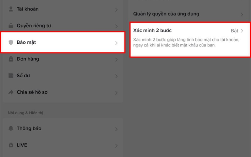Expand the Tài khoản row chevron

[x=116, y=10]
